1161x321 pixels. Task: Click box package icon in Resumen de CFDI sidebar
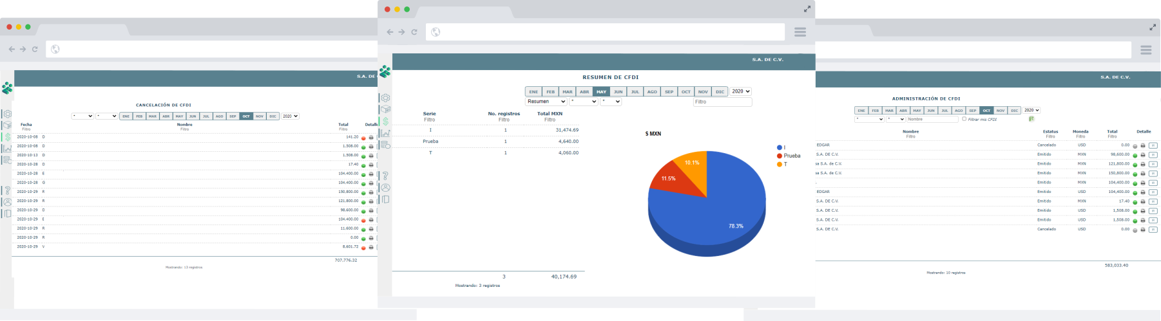[x=385, y=109]
